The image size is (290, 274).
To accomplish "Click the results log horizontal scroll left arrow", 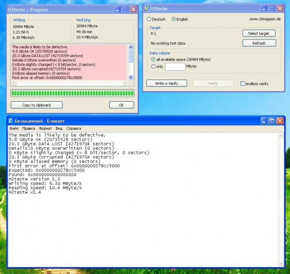I will pyautogui.click(x=14, y=83).
